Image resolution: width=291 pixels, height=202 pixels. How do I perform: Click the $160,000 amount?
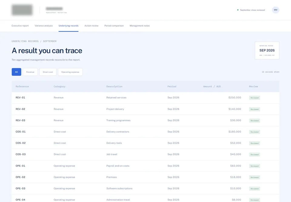(235, 132)
